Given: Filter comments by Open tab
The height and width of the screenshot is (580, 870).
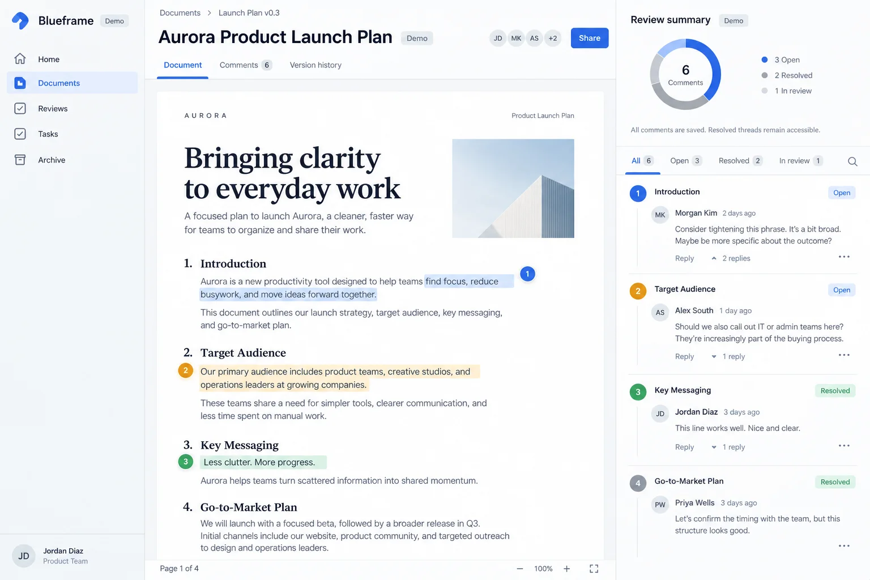Looking at the screenshot, I should pyautogui.click(x=685, y=161).
